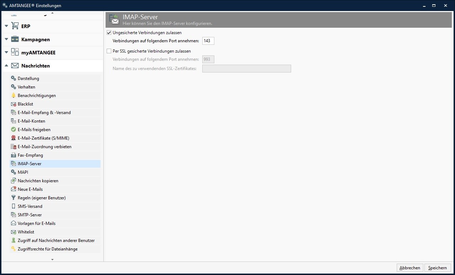Click the blocked mail icon beside Blacklist
Viewport: 455px width, 275px height.
click(14, 104)
